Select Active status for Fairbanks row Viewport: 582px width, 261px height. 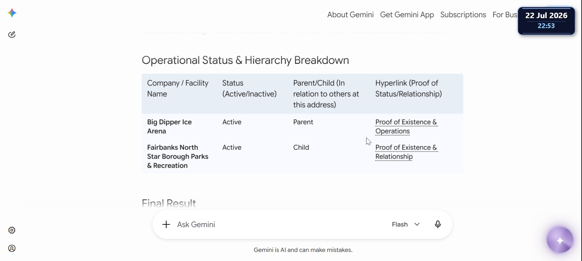[232, 147]
